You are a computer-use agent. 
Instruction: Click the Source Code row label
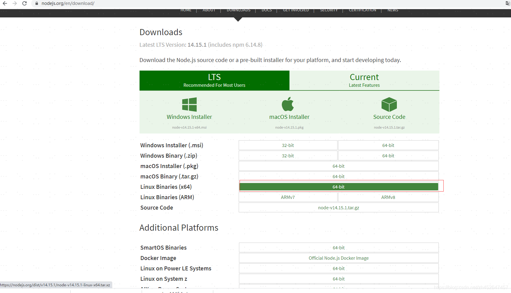click(157, 208)
